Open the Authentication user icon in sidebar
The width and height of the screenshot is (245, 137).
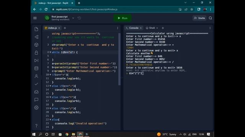pyautogui.click(x=36, y=76)
